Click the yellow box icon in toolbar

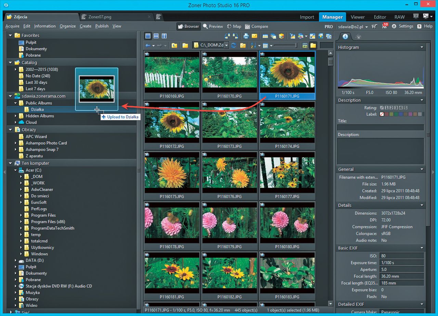click(282, 36)
